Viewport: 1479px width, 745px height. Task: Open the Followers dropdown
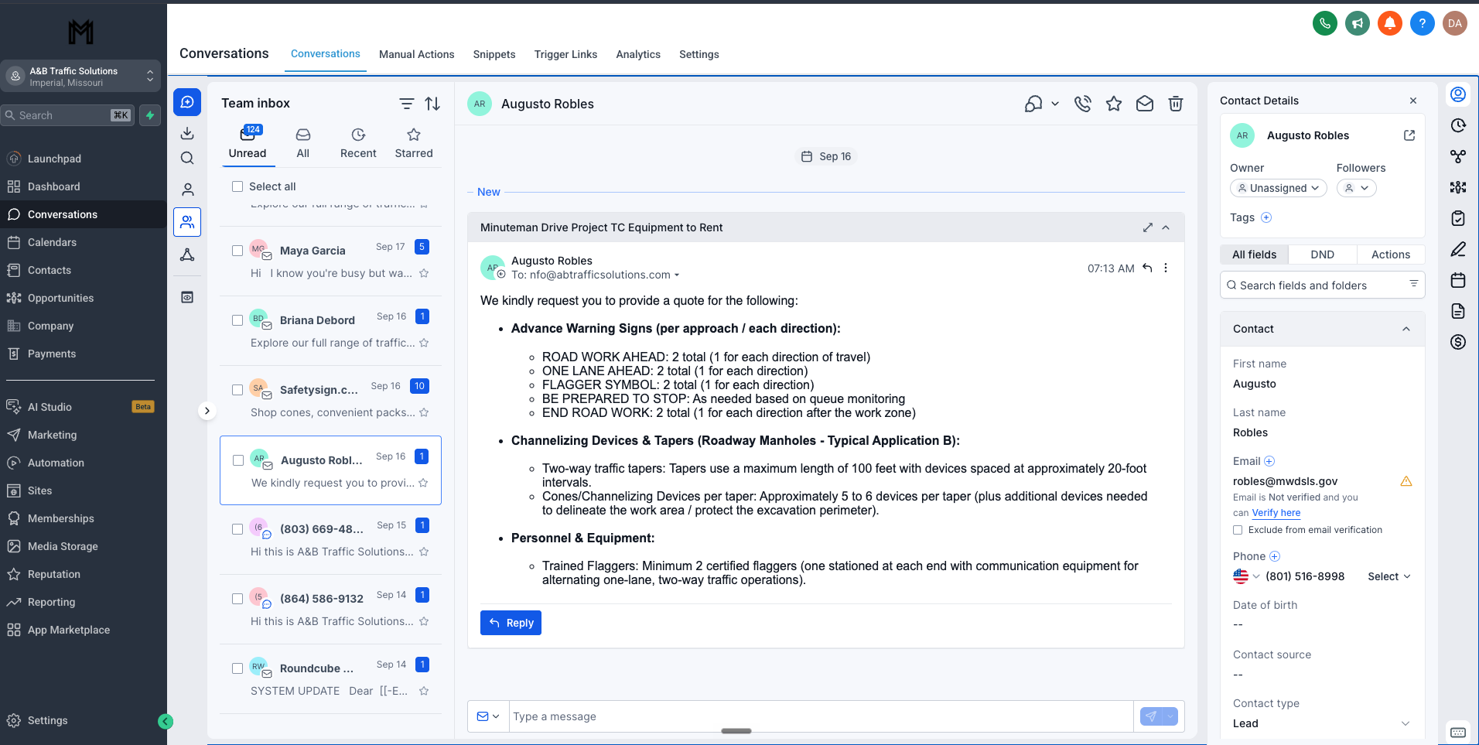pyautogui.click(x=1356, y=188)
